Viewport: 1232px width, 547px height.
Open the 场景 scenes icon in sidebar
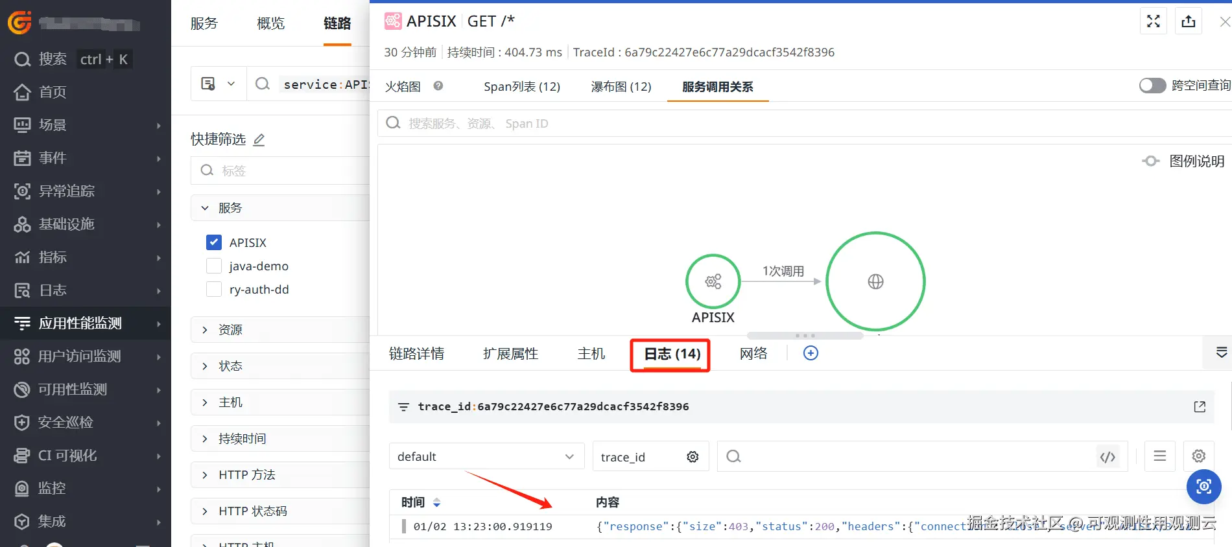[22, 125]
